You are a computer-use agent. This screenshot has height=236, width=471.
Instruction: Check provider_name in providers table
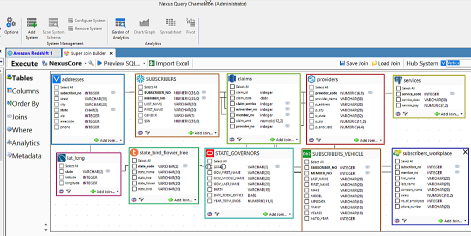[x=311, y=99]
